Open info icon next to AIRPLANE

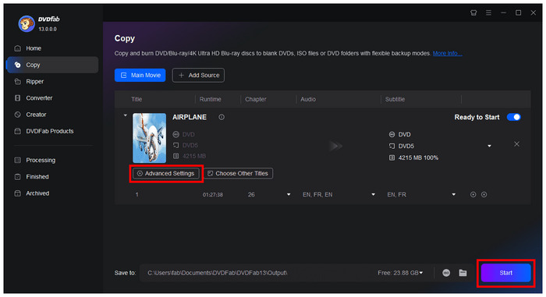222,118
